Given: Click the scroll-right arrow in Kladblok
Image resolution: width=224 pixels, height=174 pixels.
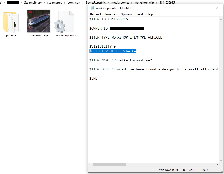Looking at the screenshot, I should click(217, 164).
